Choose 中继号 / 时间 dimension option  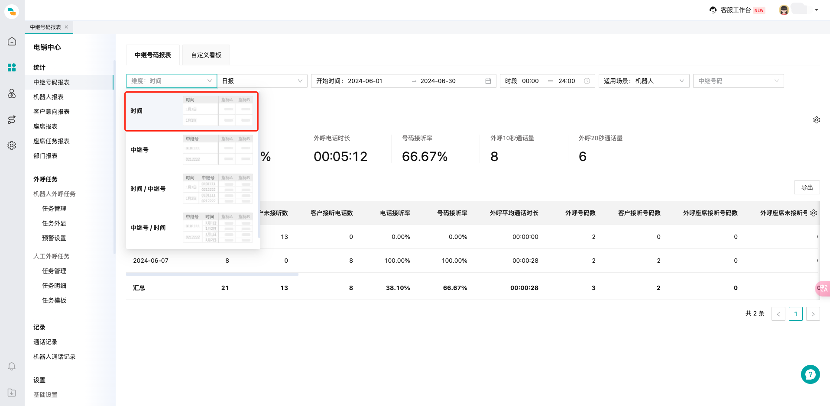click(191, 228)
